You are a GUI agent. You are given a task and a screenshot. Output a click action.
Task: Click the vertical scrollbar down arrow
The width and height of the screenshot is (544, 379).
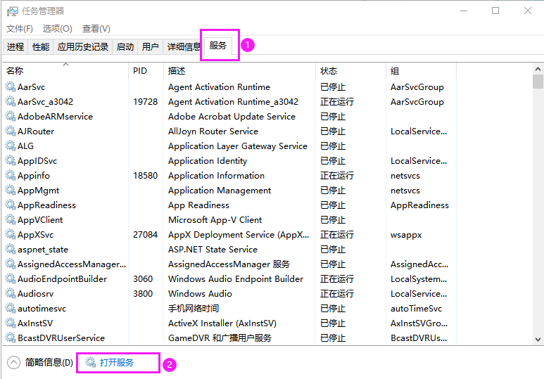pyautogui.click(x=538, y=338)
